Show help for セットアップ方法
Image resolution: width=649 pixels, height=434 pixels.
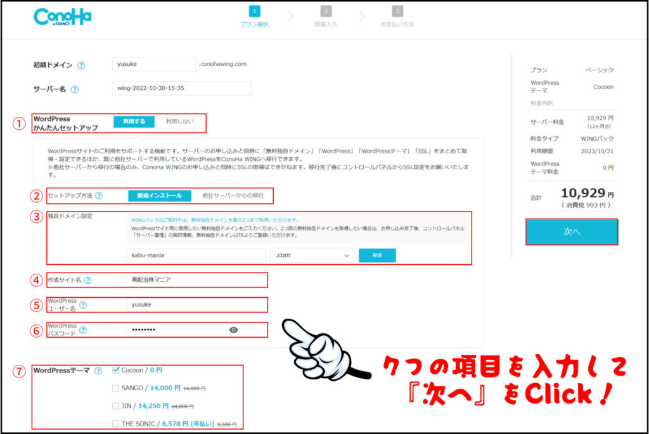[x=99, y=196]
